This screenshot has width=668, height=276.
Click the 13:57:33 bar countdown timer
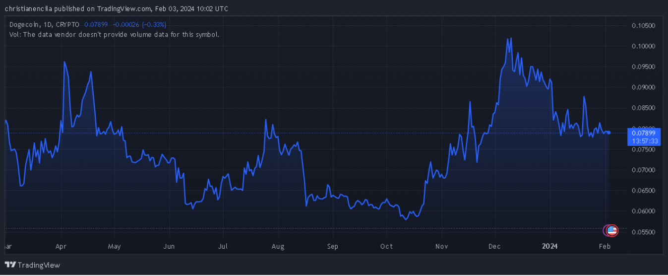(644, 141)
